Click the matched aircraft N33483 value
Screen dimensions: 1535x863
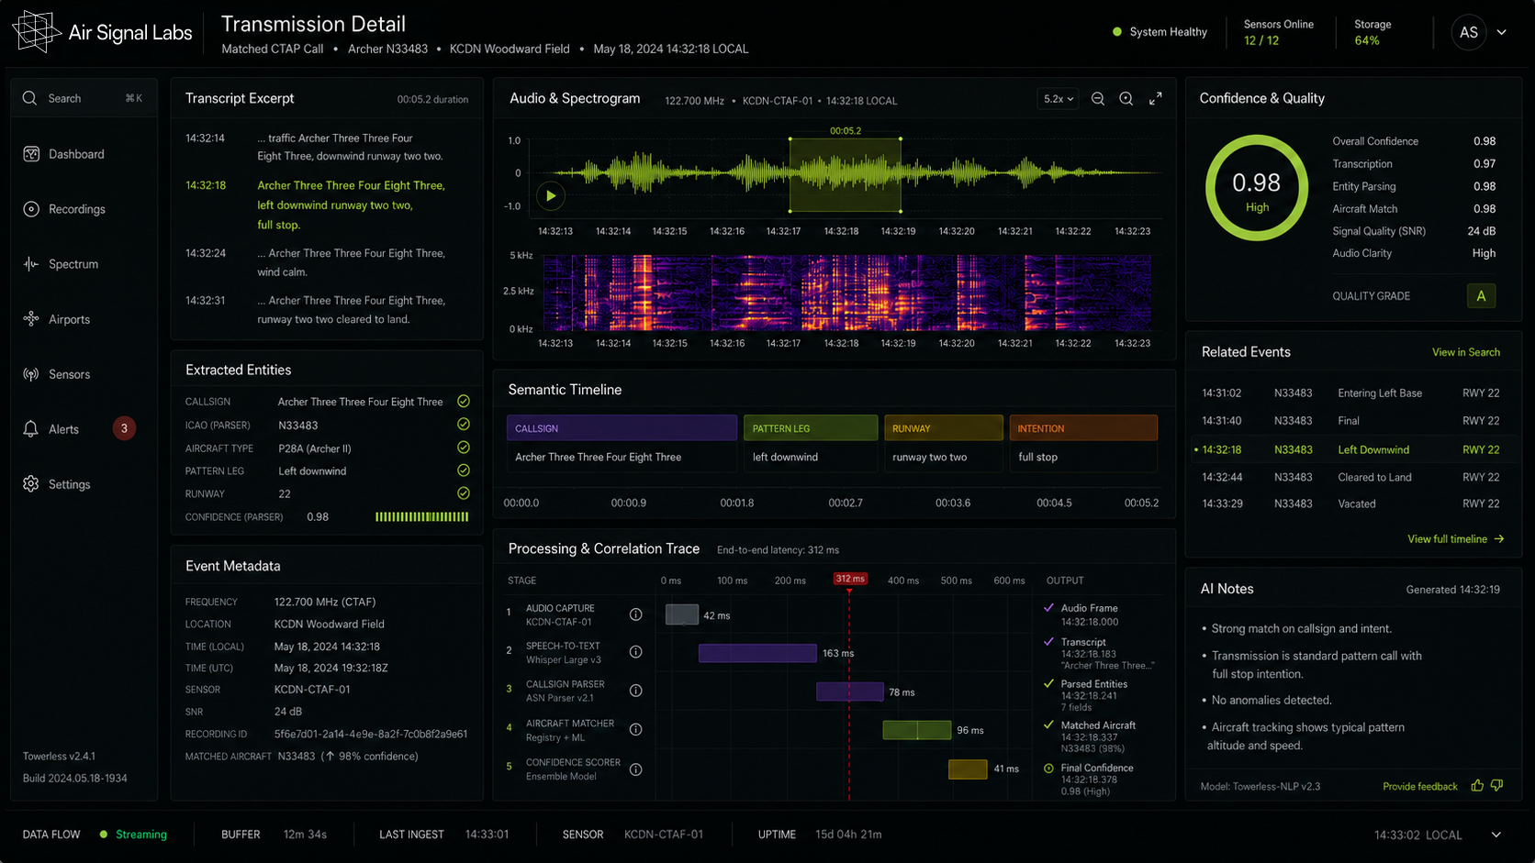click(297, 757)
